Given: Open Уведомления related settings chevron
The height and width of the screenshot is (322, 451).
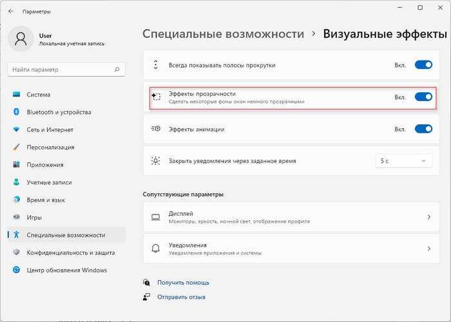Looking at the screenshot, I should [429, 249].
